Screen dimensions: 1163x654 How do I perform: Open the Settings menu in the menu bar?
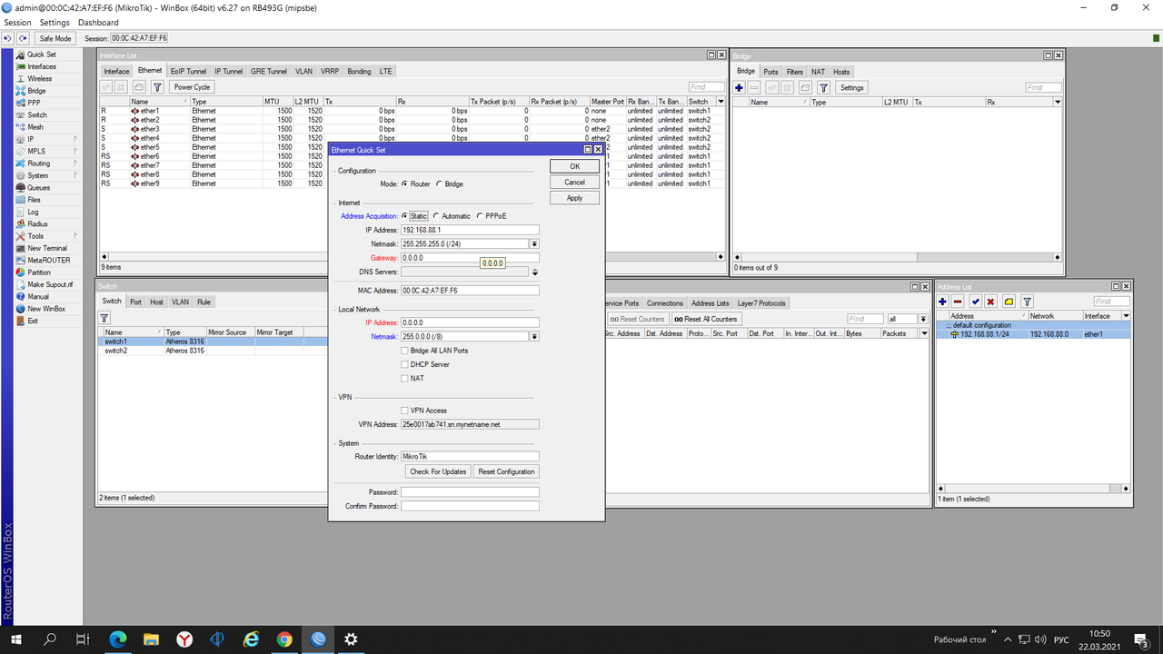[55, 23]
